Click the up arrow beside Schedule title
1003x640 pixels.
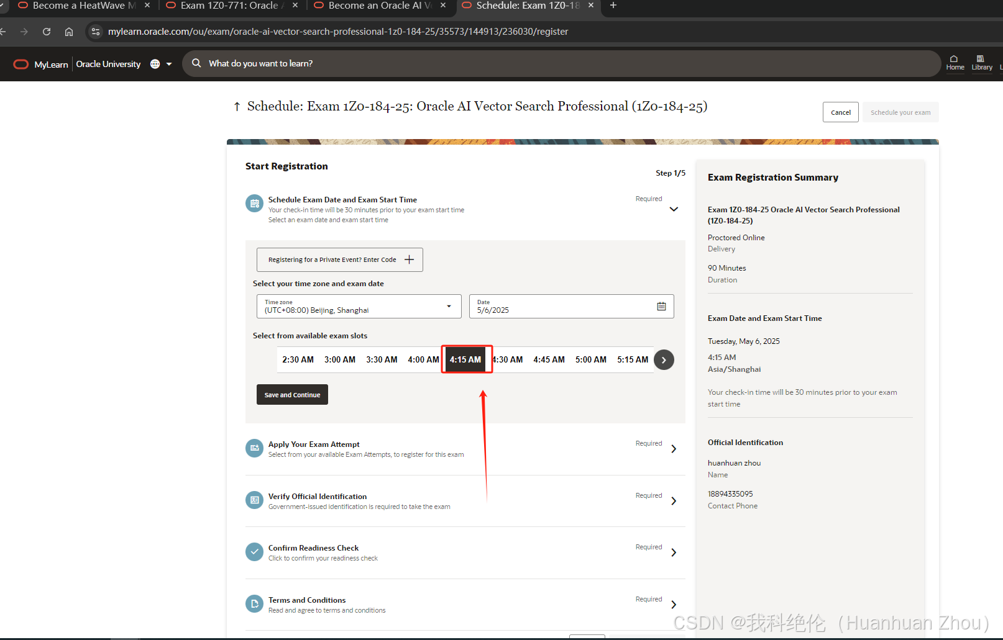(237, 107)
